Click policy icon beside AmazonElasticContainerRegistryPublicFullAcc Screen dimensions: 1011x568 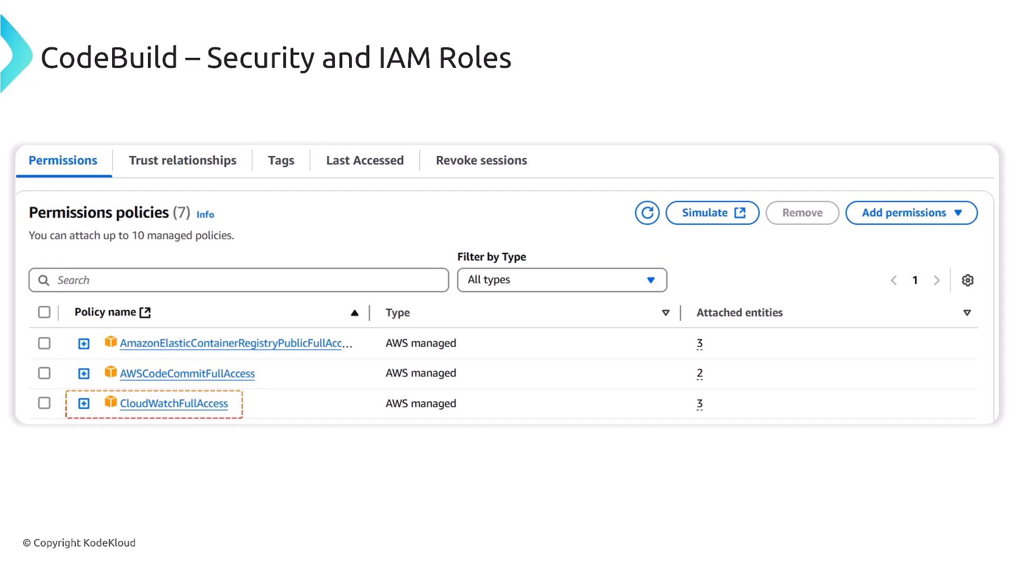click(111, 342)
